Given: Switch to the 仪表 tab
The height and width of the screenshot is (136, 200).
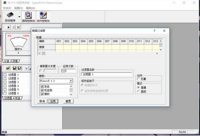Looking at the screenshot, I should (7, 61).
